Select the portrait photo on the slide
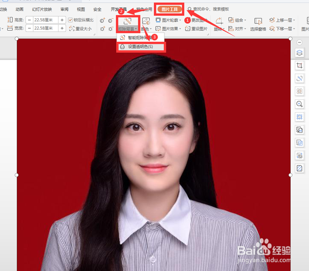This screenshot has width=309, height=271. pyautogui.click(x=153, y=154)
